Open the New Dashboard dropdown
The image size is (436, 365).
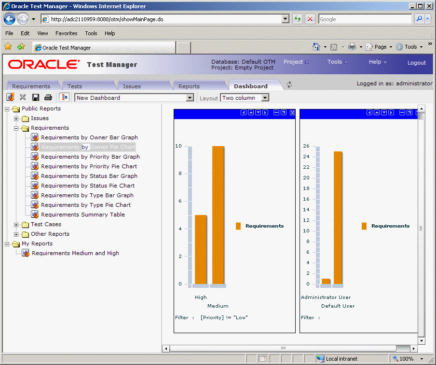[x=190, y=97]
